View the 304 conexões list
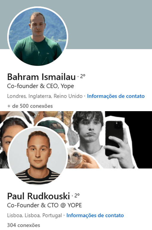 click(23, 225)
